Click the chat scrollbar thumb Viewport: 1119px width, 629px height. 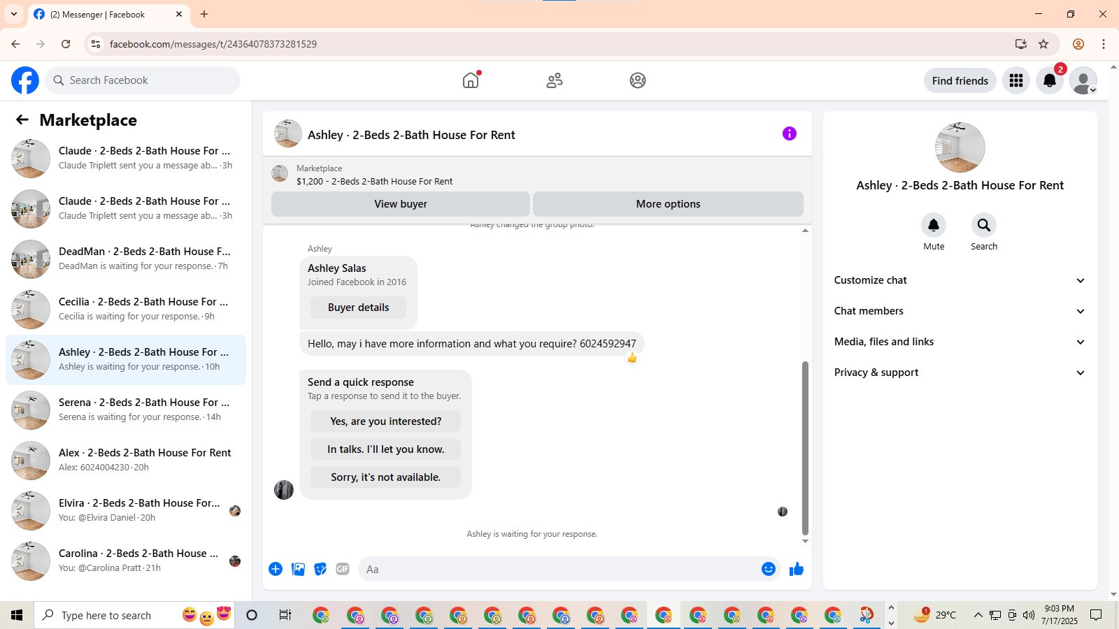[805, 448]
